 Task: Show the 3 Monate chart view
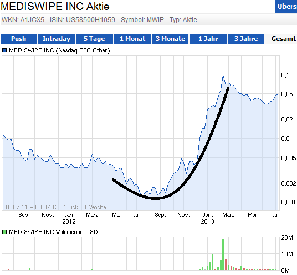[x=170, y=39]
